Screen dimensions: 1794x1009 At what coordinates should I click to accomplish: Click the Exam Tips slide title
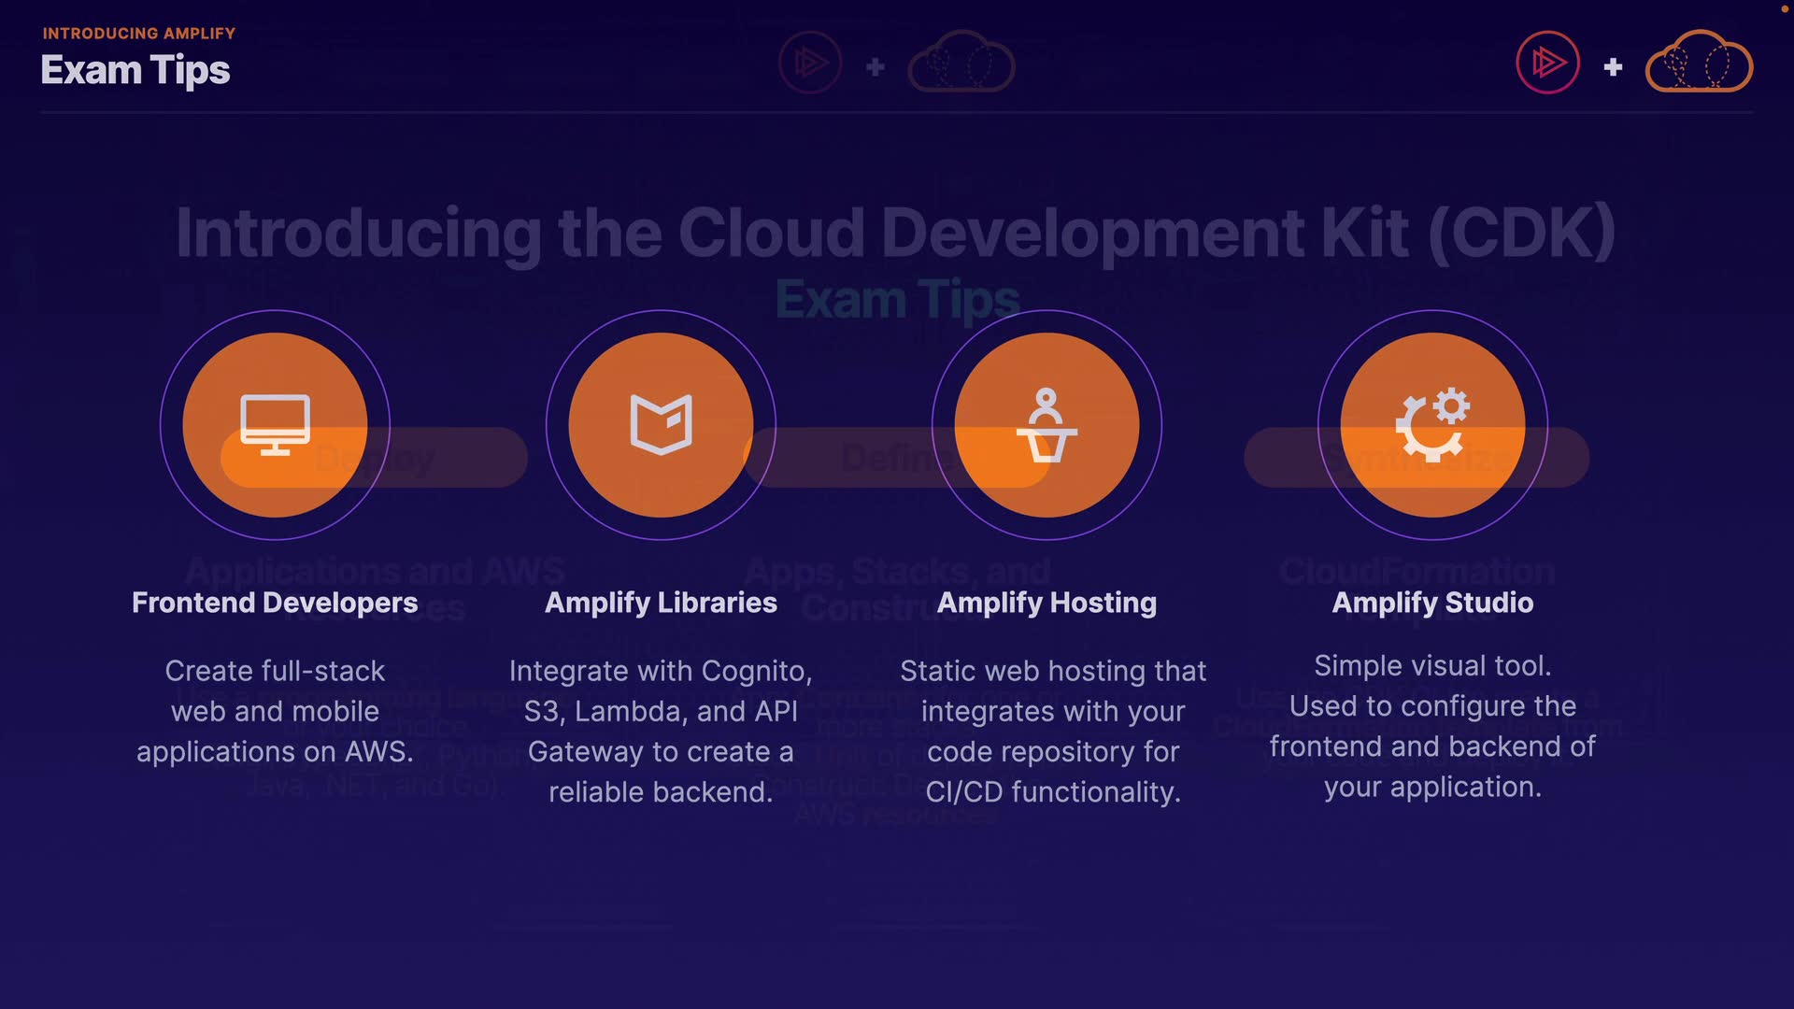pos(135,70)
